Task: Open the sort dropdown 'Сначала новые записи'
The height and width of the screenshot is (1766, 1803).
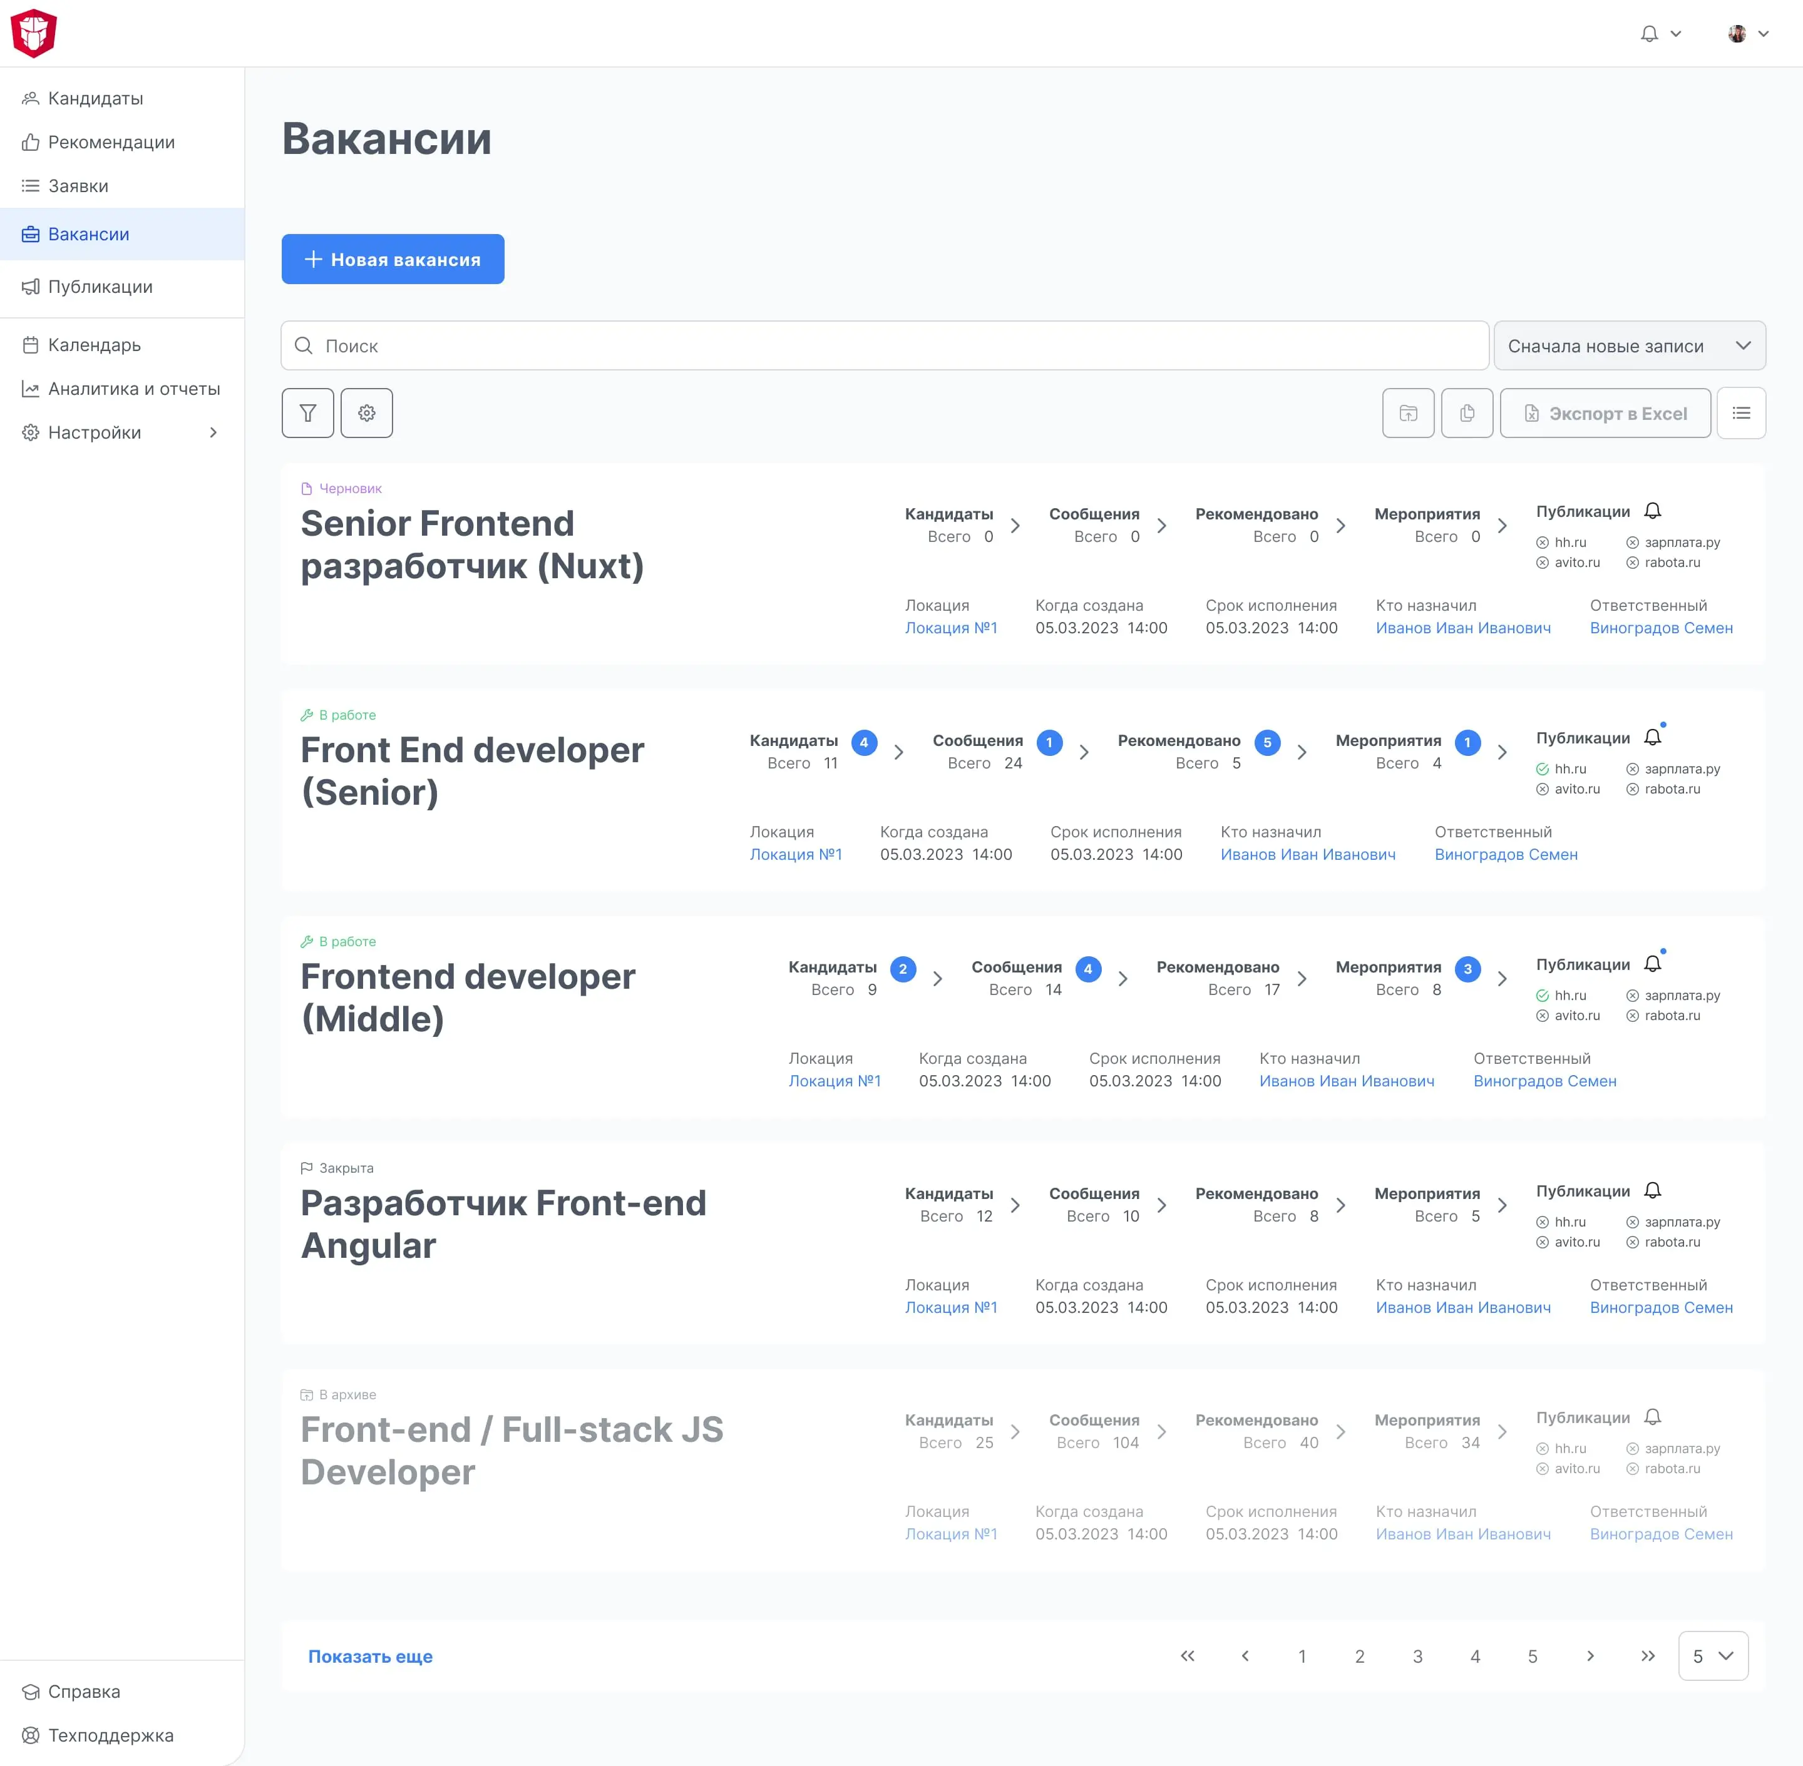Action: point(1628,346)
